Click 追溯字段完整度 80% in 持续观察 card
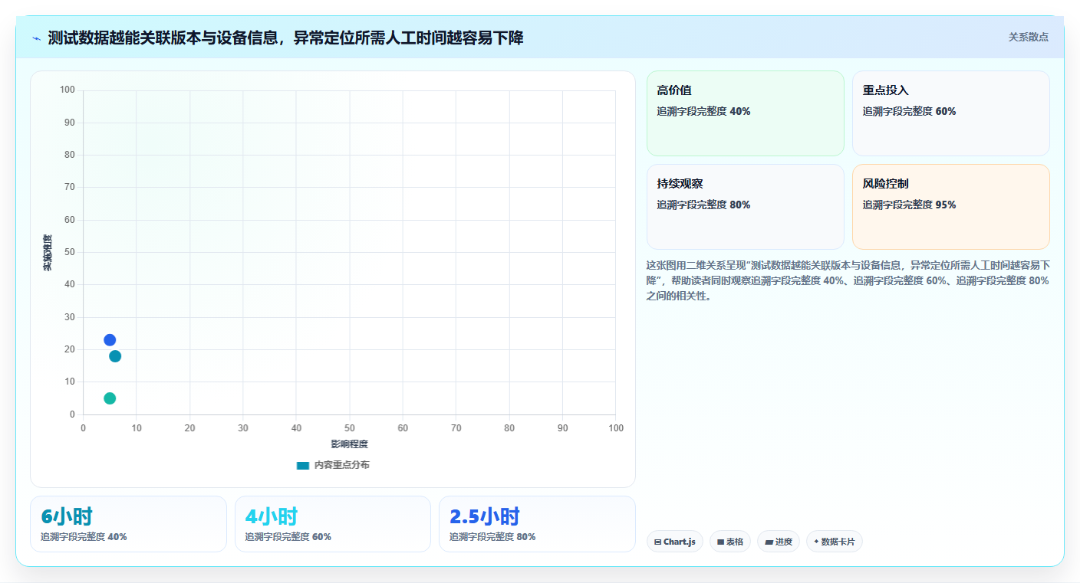 pos(703,205)
